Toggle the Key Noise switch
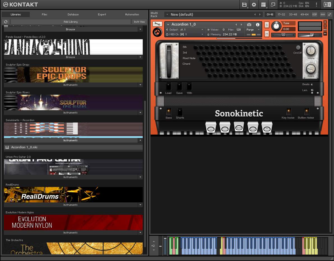 (289, 112)
